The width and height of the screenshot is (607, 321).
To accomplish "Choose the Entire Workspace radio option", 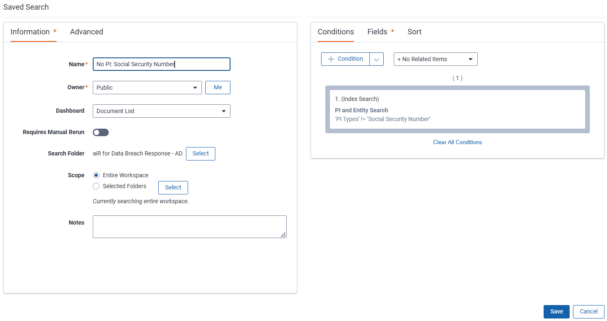I will pos(96,175).
